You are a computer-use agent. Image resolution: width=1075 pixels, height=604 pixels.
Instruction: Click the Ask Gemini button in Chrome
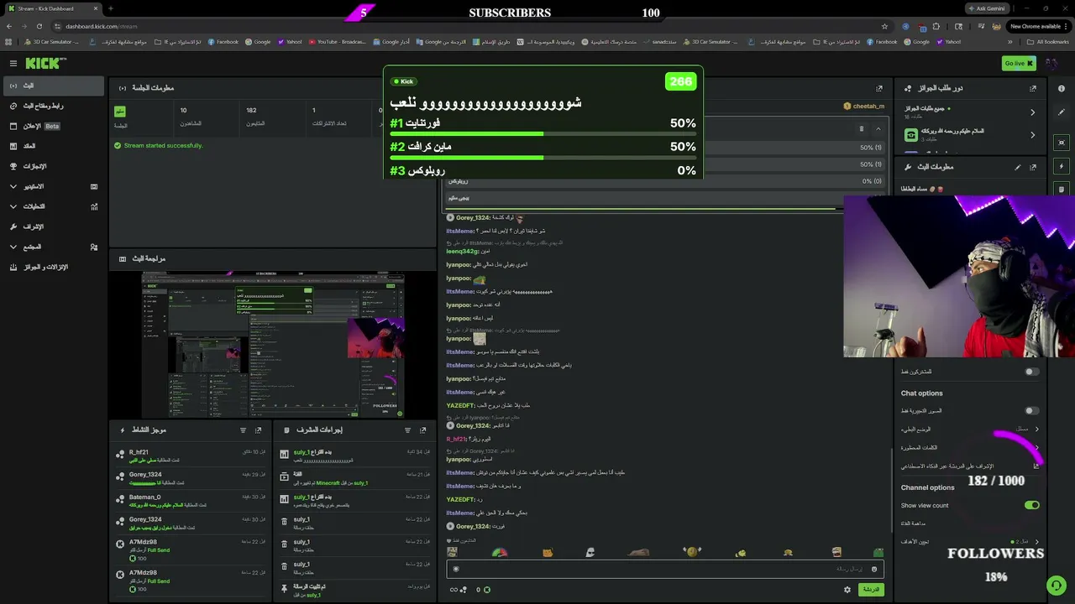pyautogui.click(x=987, y=8)
